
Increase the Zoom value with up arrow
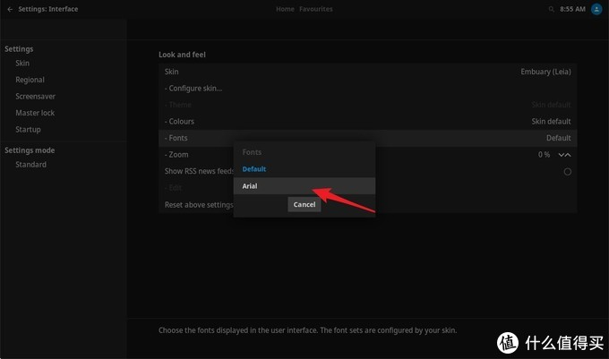pyautogui.click(x=568, y=155)
